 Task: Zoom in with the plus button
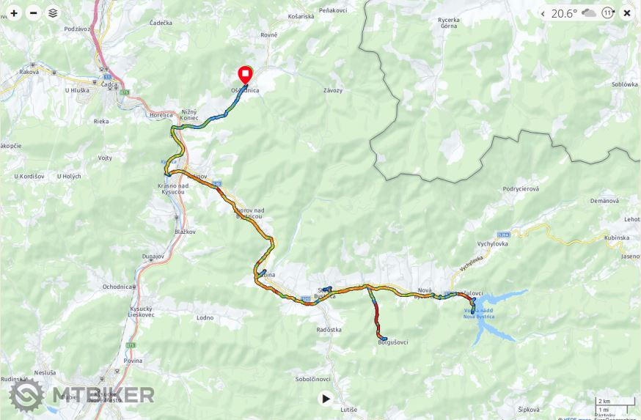pyautogui.click(x=13, y=13)
